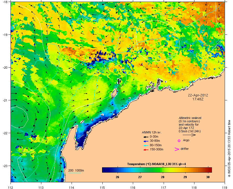Viewport: 233px width, 189px height.
Task: Click the latitude label '-19'
Action: click(x=5, y=35)
